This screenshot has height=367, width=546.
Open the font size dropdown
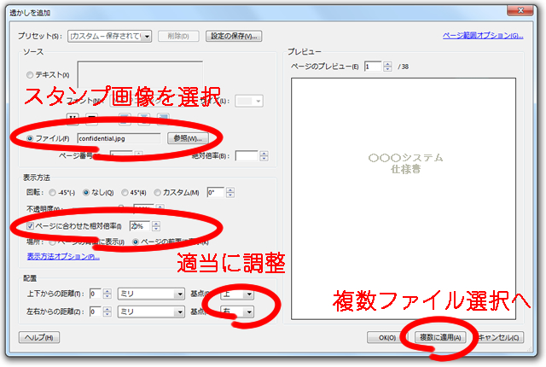coord(249,101)
